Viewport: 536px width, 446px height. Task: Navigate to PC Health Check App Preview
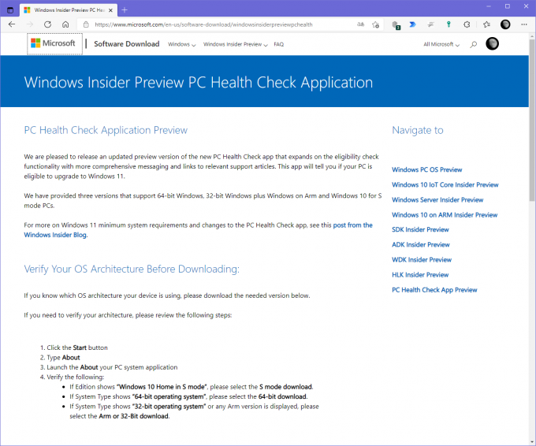434,290
